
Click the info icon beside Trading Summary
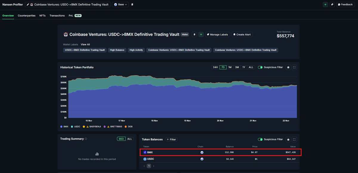click(x=86, y=139)
